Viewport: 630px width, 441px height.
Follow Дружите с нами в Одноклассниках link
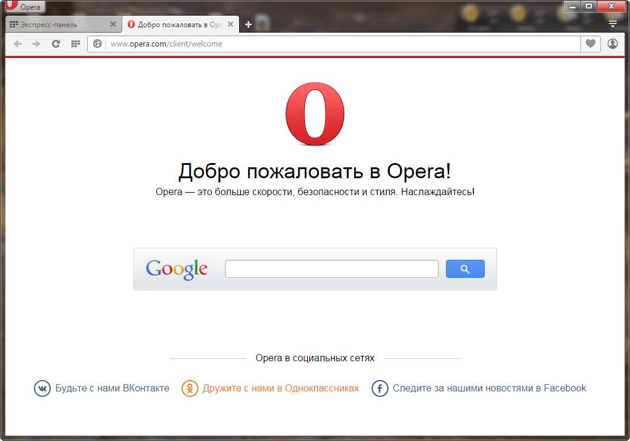tap(281, 388)
